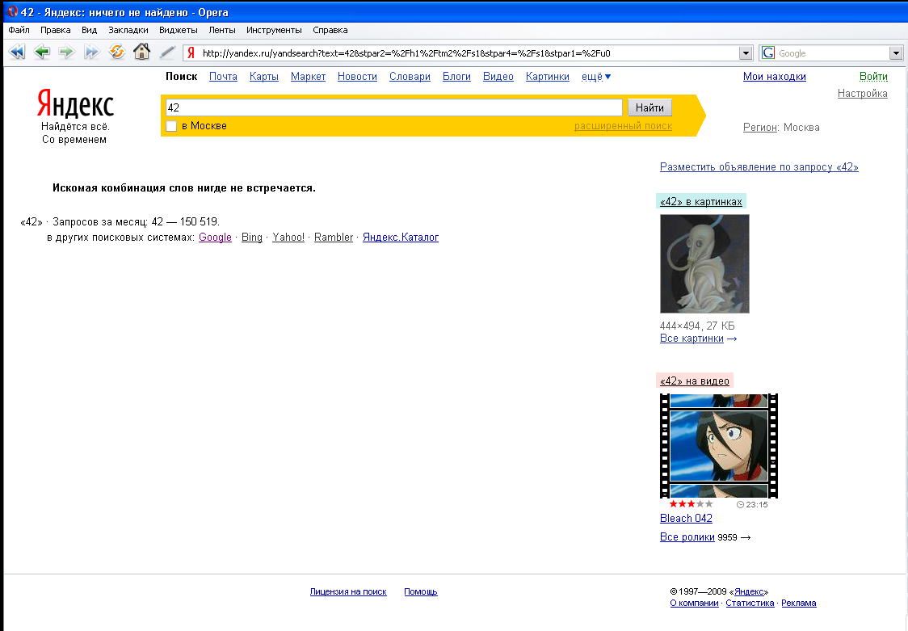This screenshot has width=908, height=631.
Task: Open the Закладки menu
Action: [x=128, y=30]
